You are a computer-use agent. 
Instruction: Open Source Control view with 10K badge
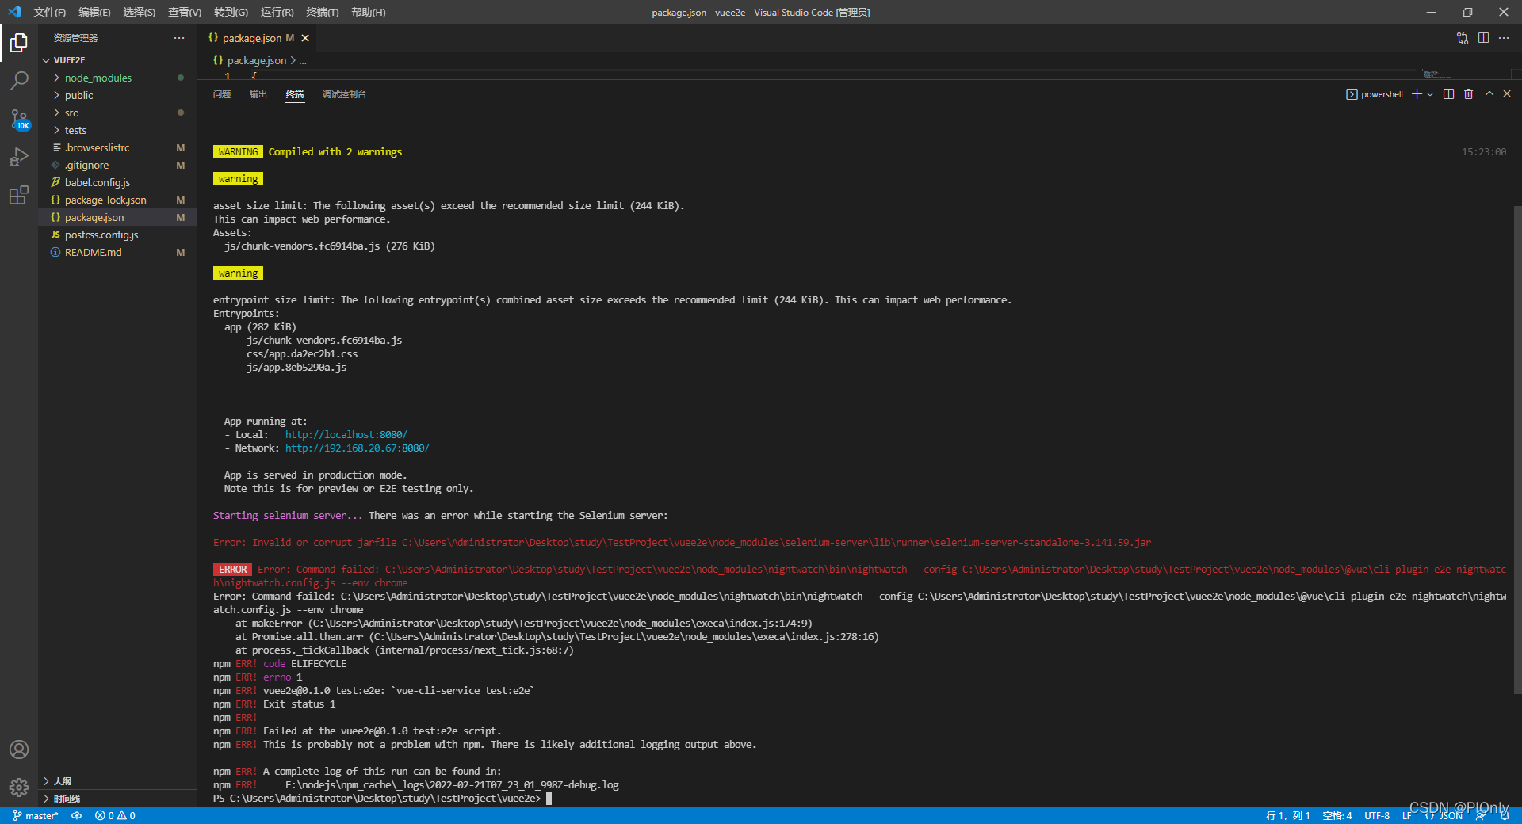click(x=19, y=119)
